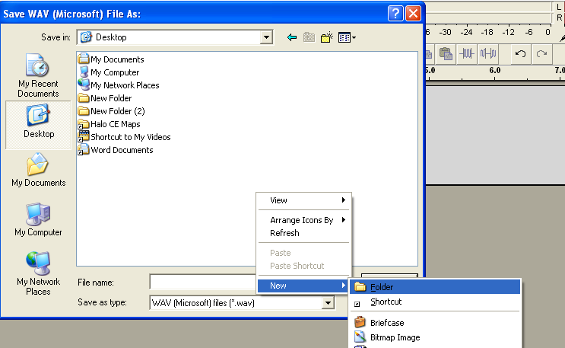Click the Undo arrow in Audacity
The width and height of the screenshot is (565, 348).
coord(521,53)
